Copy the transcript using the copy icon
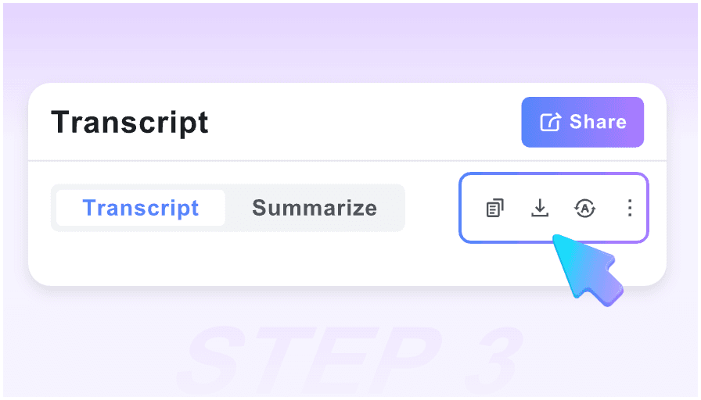 [x=494, y=209]
